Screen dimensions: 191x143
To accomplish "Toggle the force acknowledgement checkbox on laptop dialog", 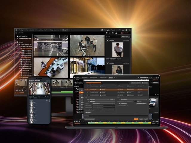I will coord(118,105).
